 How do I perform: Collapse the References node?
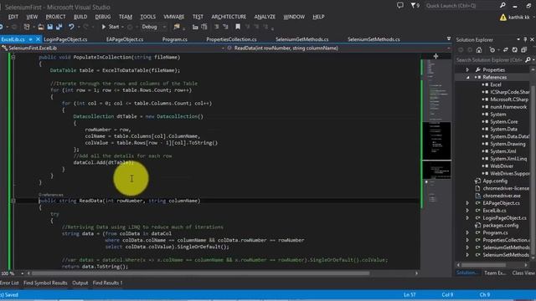(467, 78)
